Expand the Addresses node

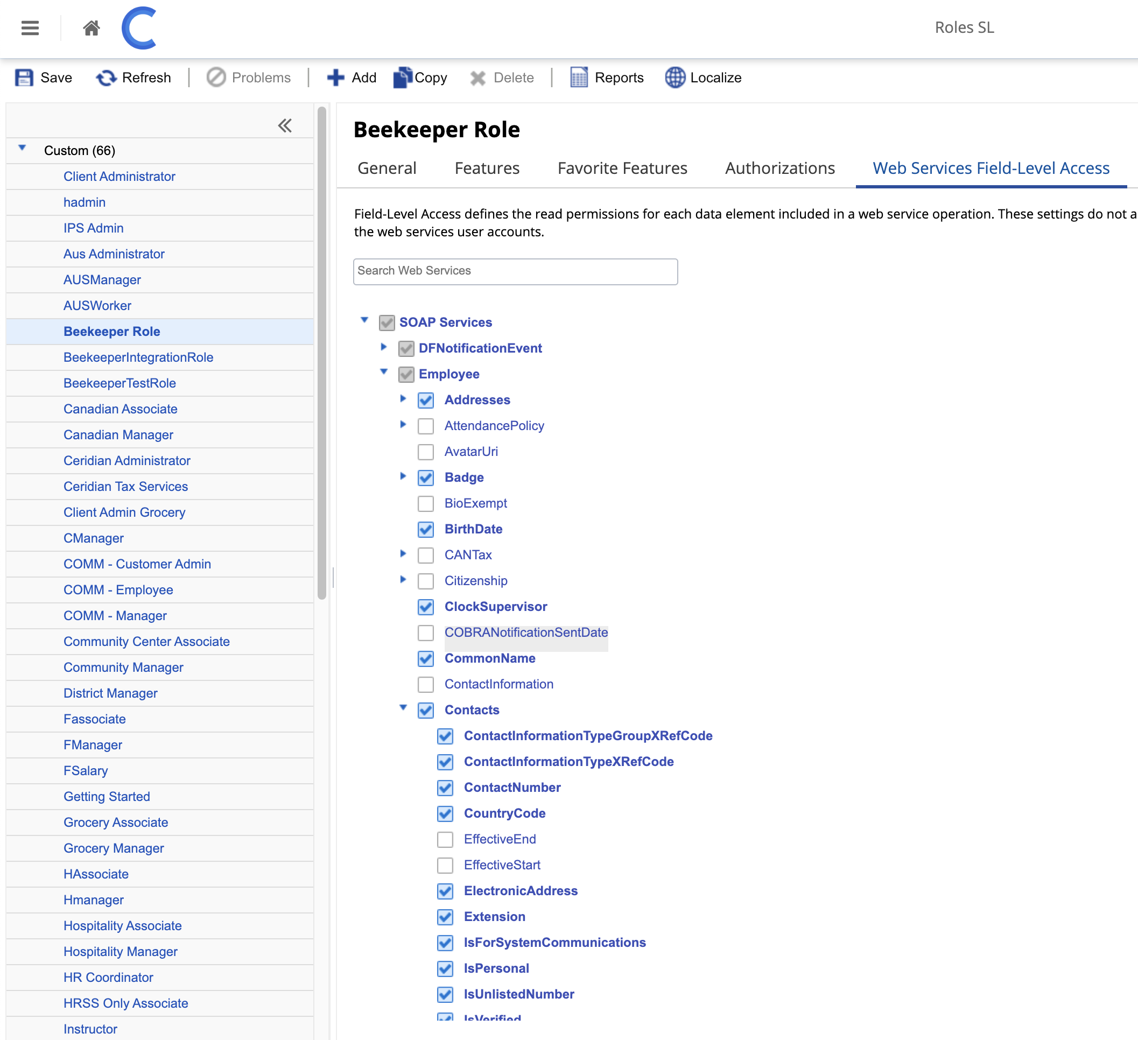pos(403,398)
